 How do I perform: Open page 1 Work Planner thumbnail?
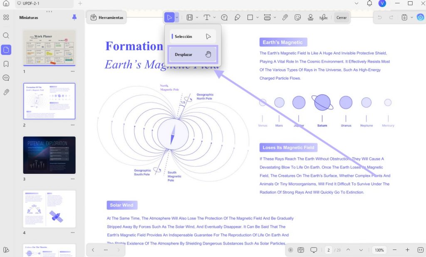(x=49, y=48)
